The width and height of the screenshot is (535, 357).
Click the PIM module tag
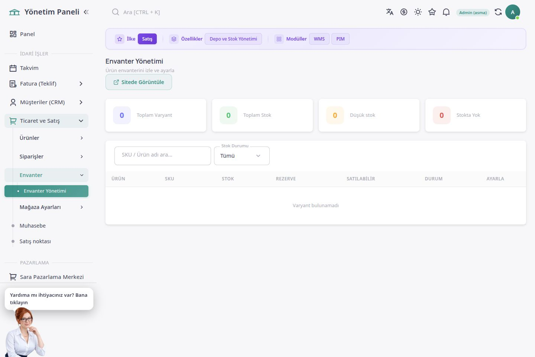point(340,39)
